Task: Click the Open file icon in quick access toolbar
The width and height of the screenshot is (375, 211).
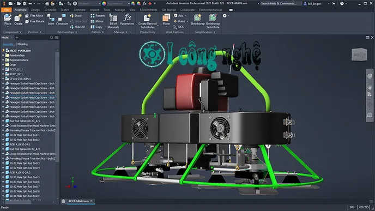Action: [x=19, y=4]
